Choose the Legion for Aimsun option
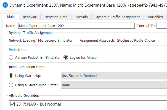Image resolution: width=167 pixels, height=110 pixels. (66, 57)
